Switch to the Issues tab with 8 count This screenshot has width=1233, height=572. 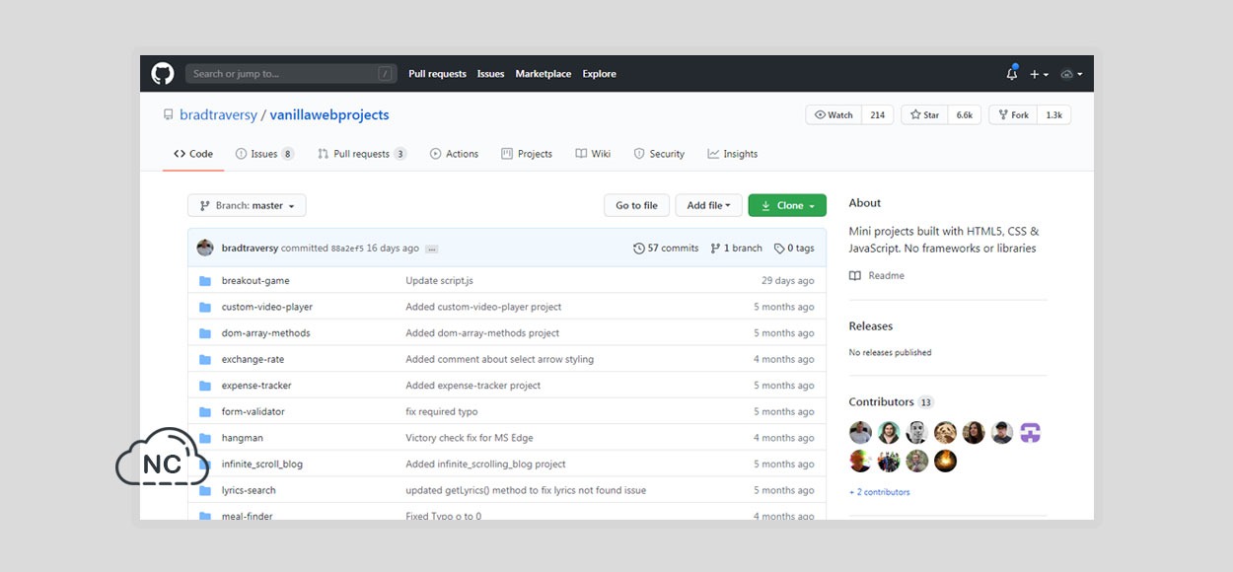click(264, 154)
